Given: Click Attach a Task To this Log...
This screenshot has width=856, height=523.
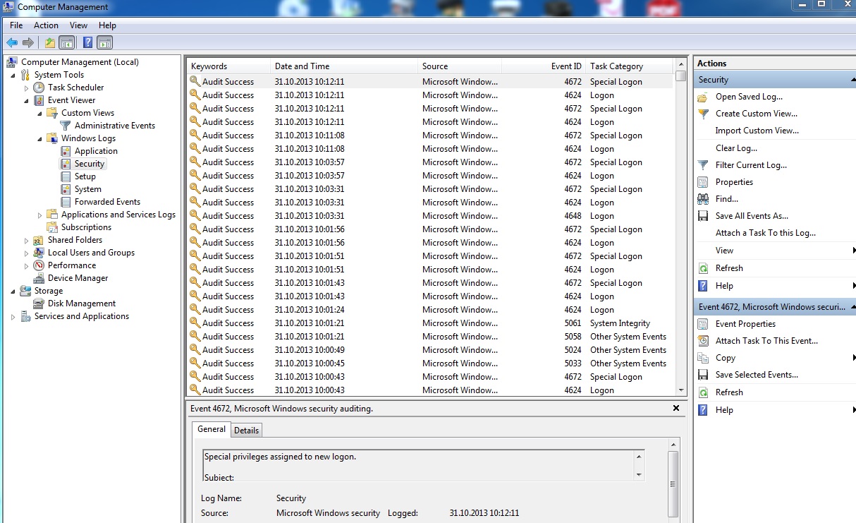Looking at the screenshot, I should click(766, 233).
